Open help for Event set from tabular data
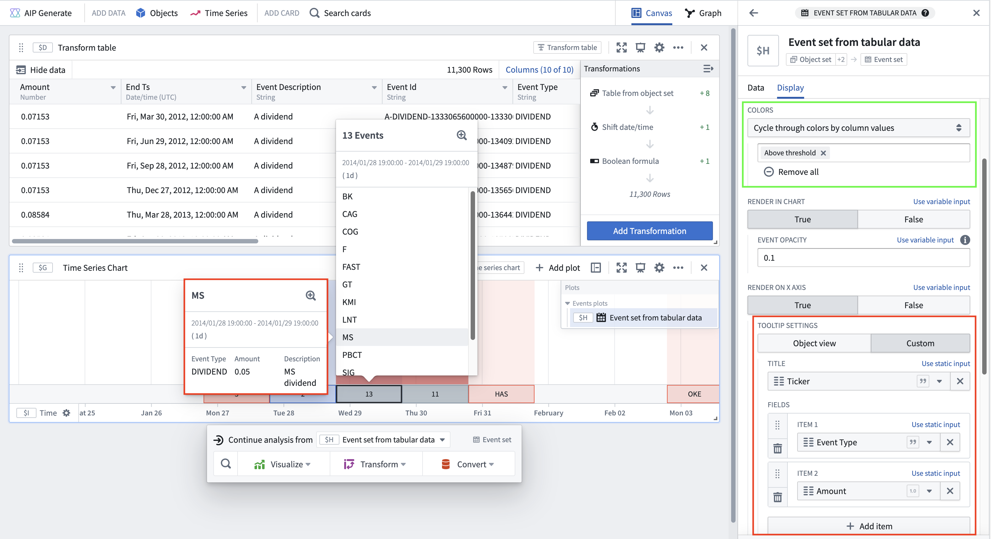 (926, 13)
